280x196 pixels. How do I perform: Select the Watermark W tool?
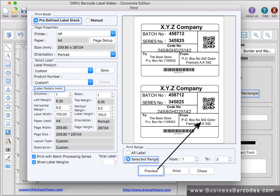(8, 167)
